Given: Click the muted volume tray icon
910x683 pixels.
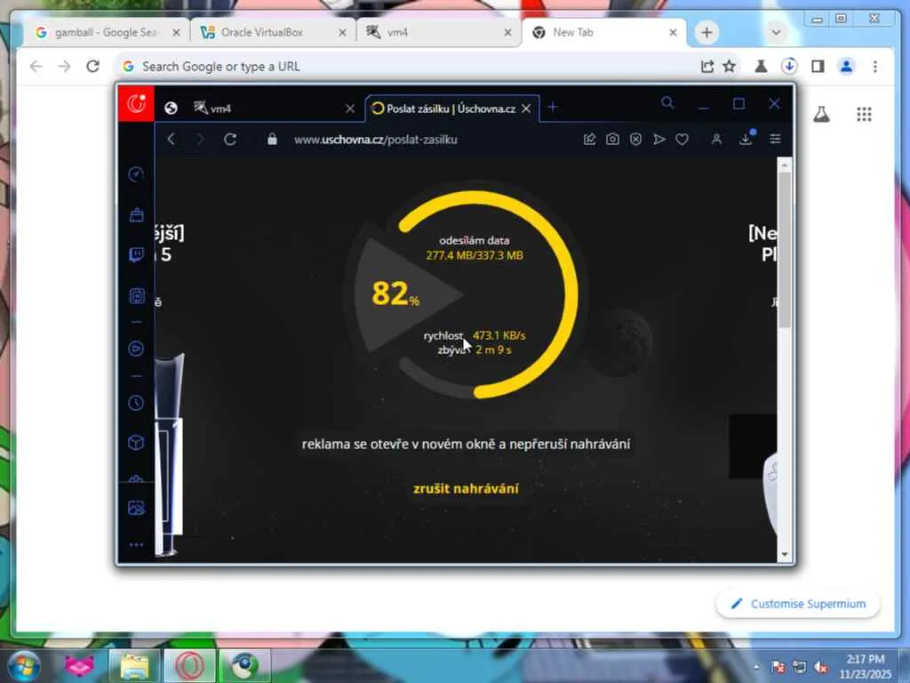Looking at the screenshot, I should [821, 667].
